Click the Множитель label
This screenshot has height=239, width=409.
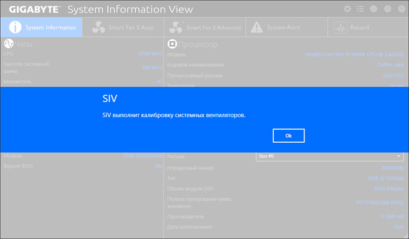[x=18, y=82]
